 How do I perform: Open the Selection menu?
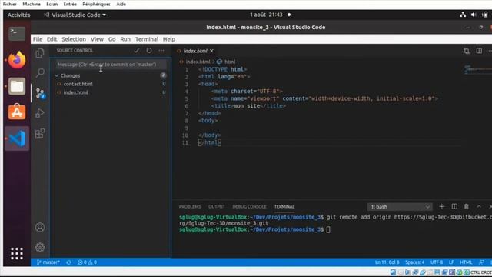click(x=74, y=39)
